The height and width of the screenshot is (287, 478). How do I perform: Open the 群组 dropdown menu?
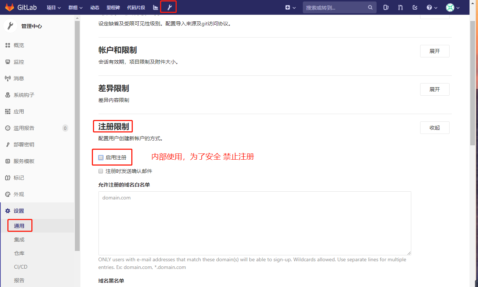(x=76, y=7)
